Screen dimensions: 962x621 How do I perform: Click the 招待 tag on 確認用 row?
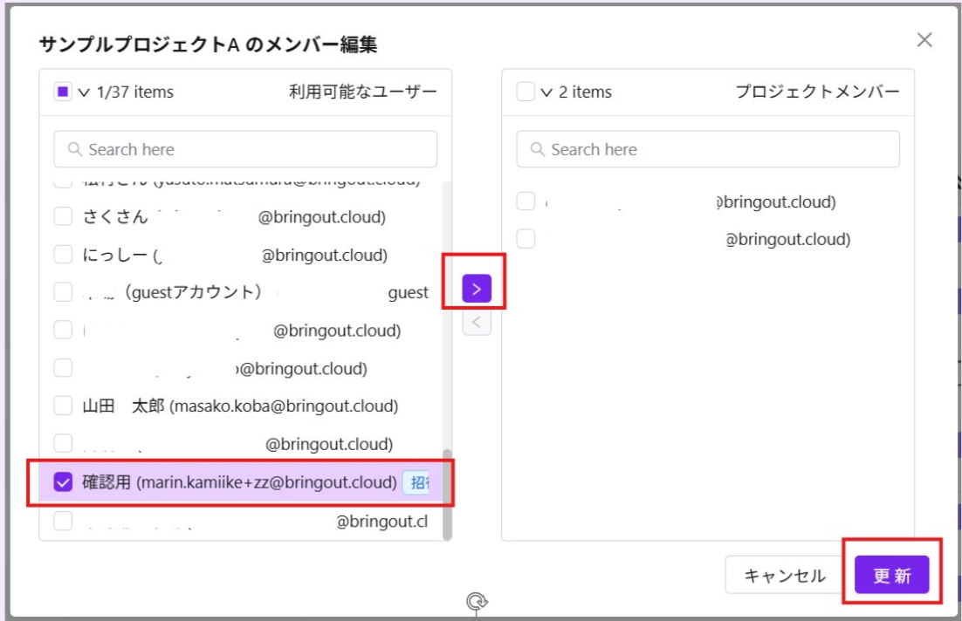(x=417, y=482)
